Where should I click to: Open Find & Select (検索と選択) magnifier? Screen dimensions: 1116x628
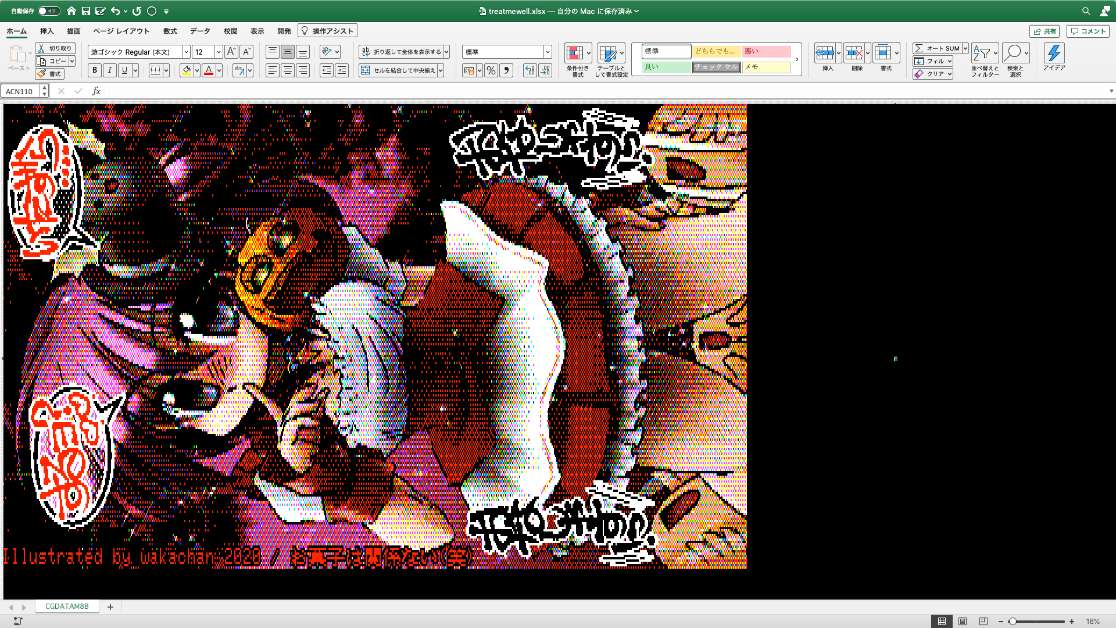pyautogui.click(x=1015, y=60)
